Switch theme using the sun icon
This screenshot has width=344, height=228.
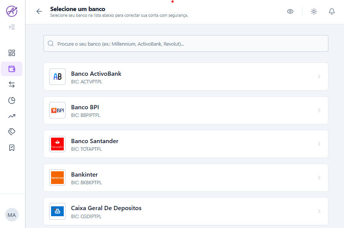pyautogui.click(x=314, y=11)
